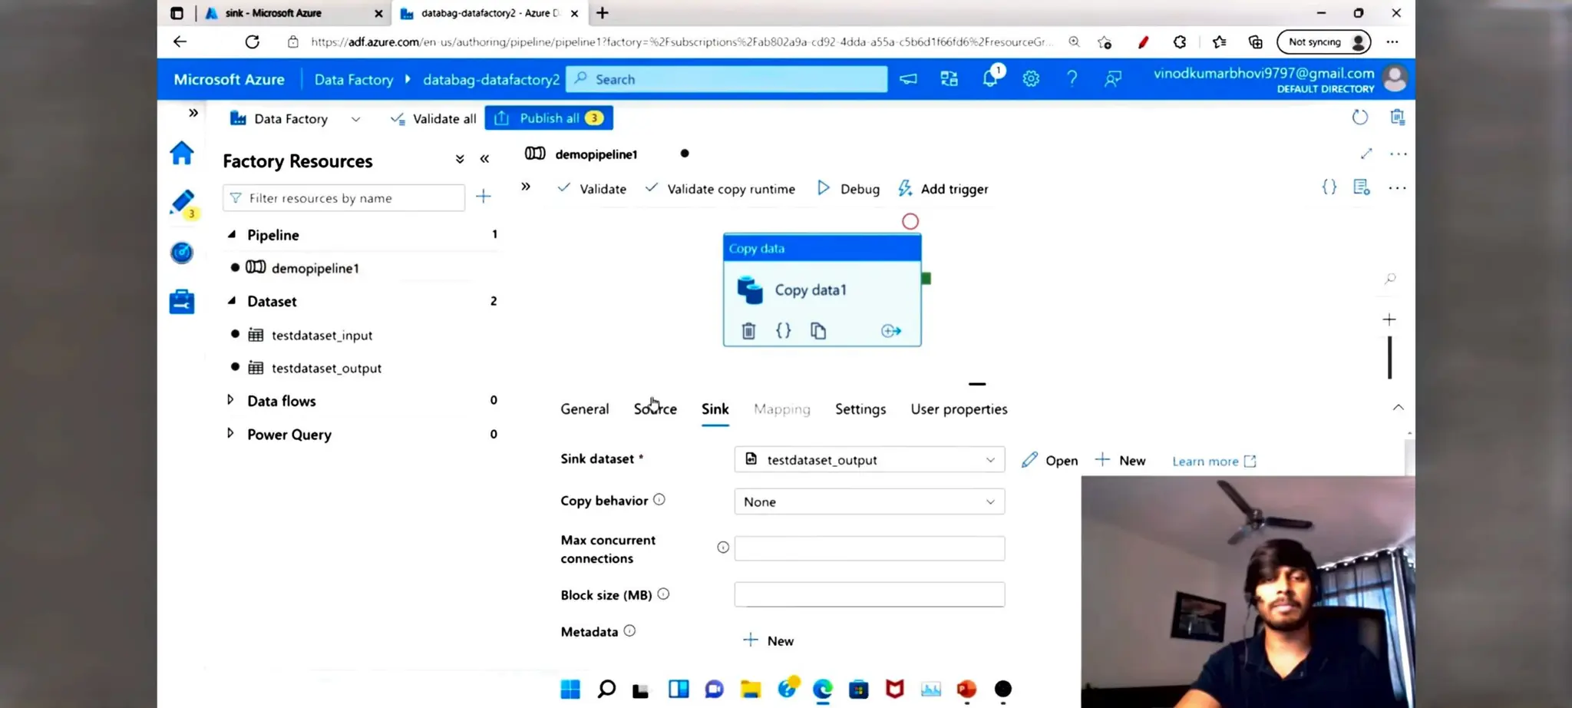Screen dimensions: 1572x708
Task: Open the Manage toolbox icon in sidebar
Action: (x=182, y=301)
